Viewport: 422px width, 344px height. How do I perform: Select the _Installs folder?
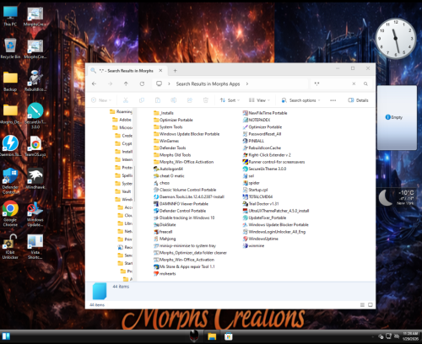(164, 113)
